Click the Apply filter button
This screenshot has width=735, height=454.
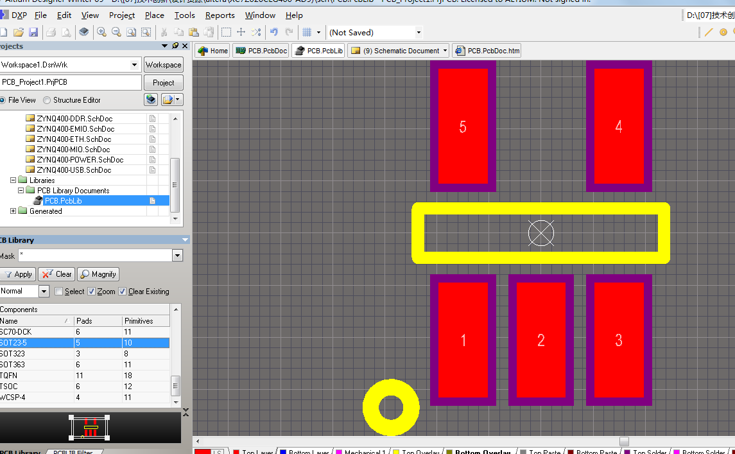pyautogui.click(x=18, y=274)
